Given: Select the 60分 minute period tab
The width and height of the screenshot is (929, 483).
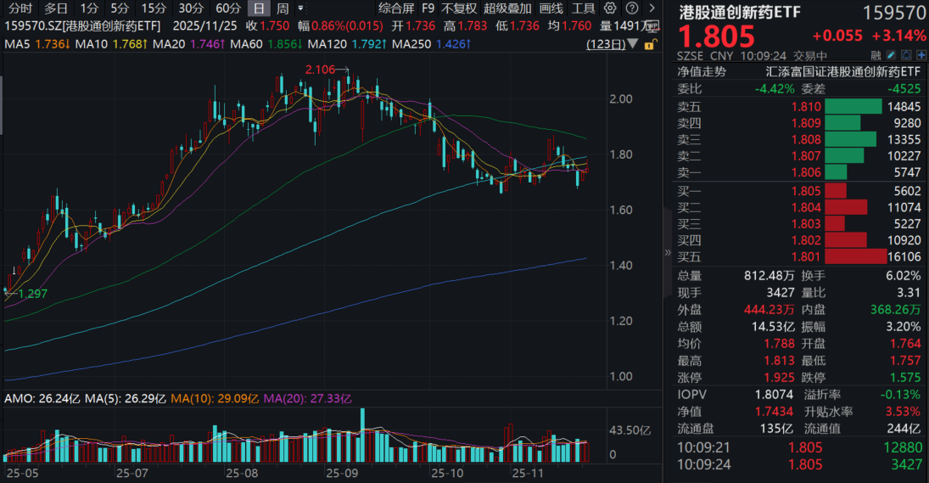Looking at the screenshot, I should pos(228,8).
